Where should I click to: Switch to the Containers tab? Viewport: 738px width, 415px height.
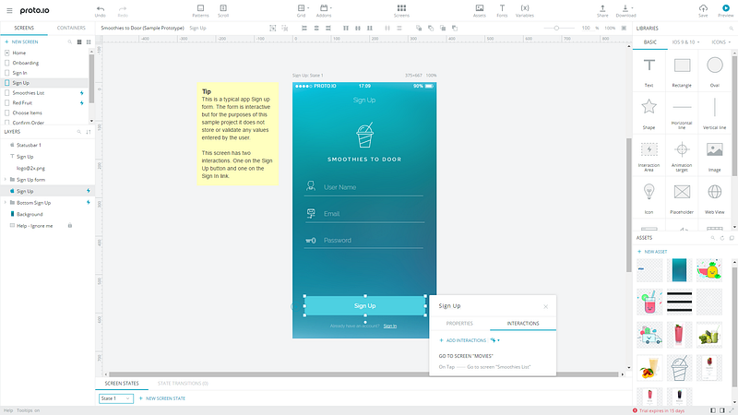coord(71,28)
